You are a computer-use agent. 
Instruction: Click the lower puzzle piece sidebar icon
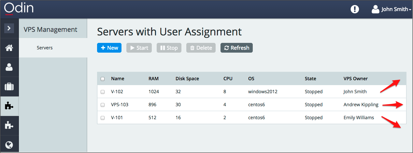9,126
